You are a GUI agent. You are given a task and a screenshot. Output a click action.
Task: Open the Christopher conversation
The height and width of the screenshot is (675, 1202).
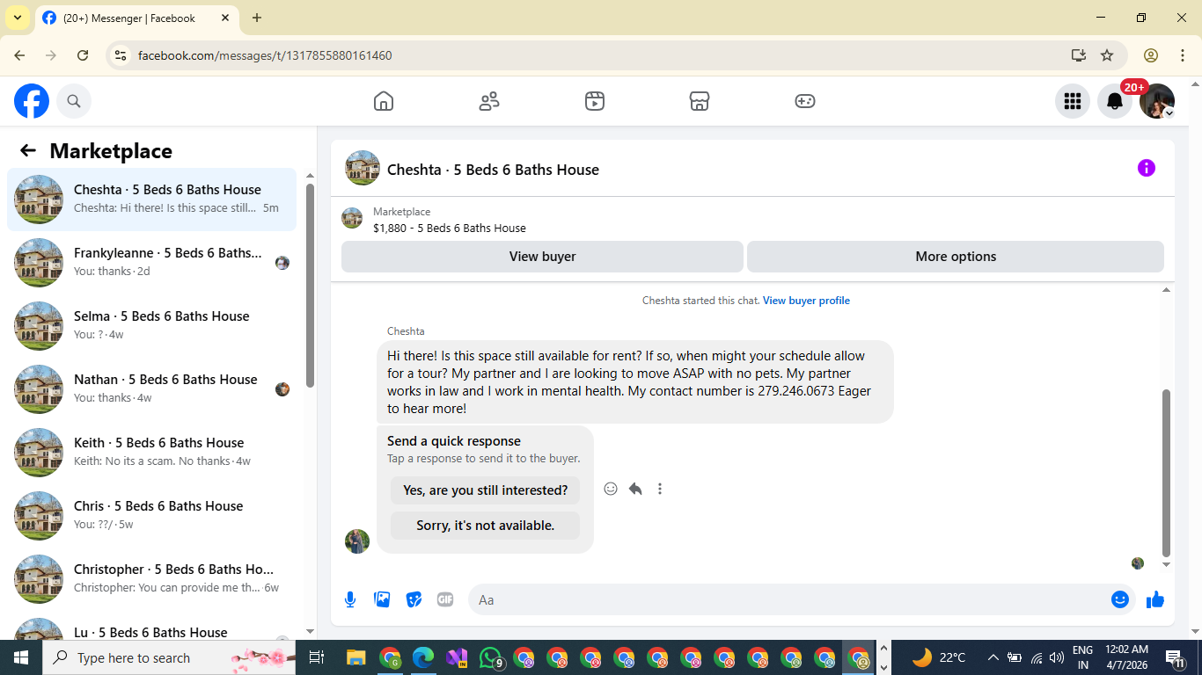151,579
